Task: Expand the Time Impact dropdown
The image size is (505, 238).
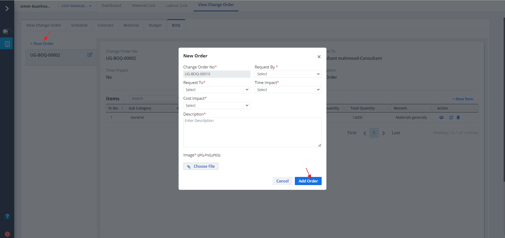Action: [x=288, y=90]
